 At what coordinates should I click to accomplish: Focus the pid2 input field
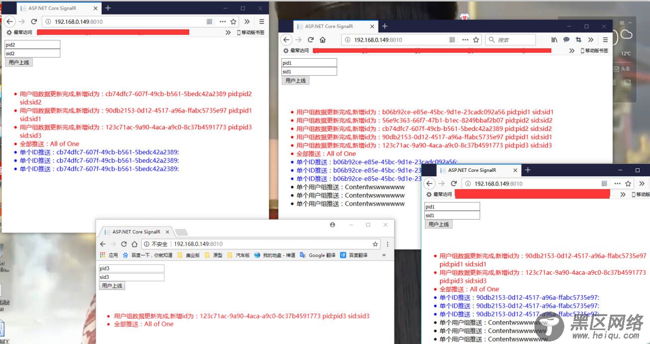pyautogui.click(x=32, y=44)
